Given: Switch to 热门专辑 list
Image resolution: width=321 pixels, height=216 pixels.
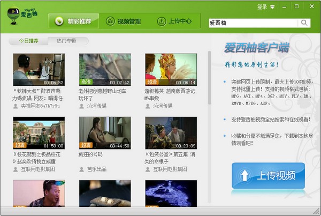Looking at the screenshot, I should point(68,41).
